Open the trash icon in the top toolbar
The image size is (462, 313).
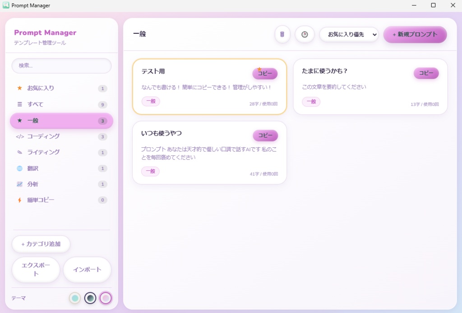[282, 34]
